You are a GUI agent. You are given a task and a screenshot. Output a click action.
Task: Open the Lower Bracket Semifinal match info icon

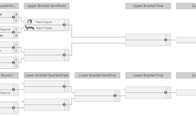[115, 96]
